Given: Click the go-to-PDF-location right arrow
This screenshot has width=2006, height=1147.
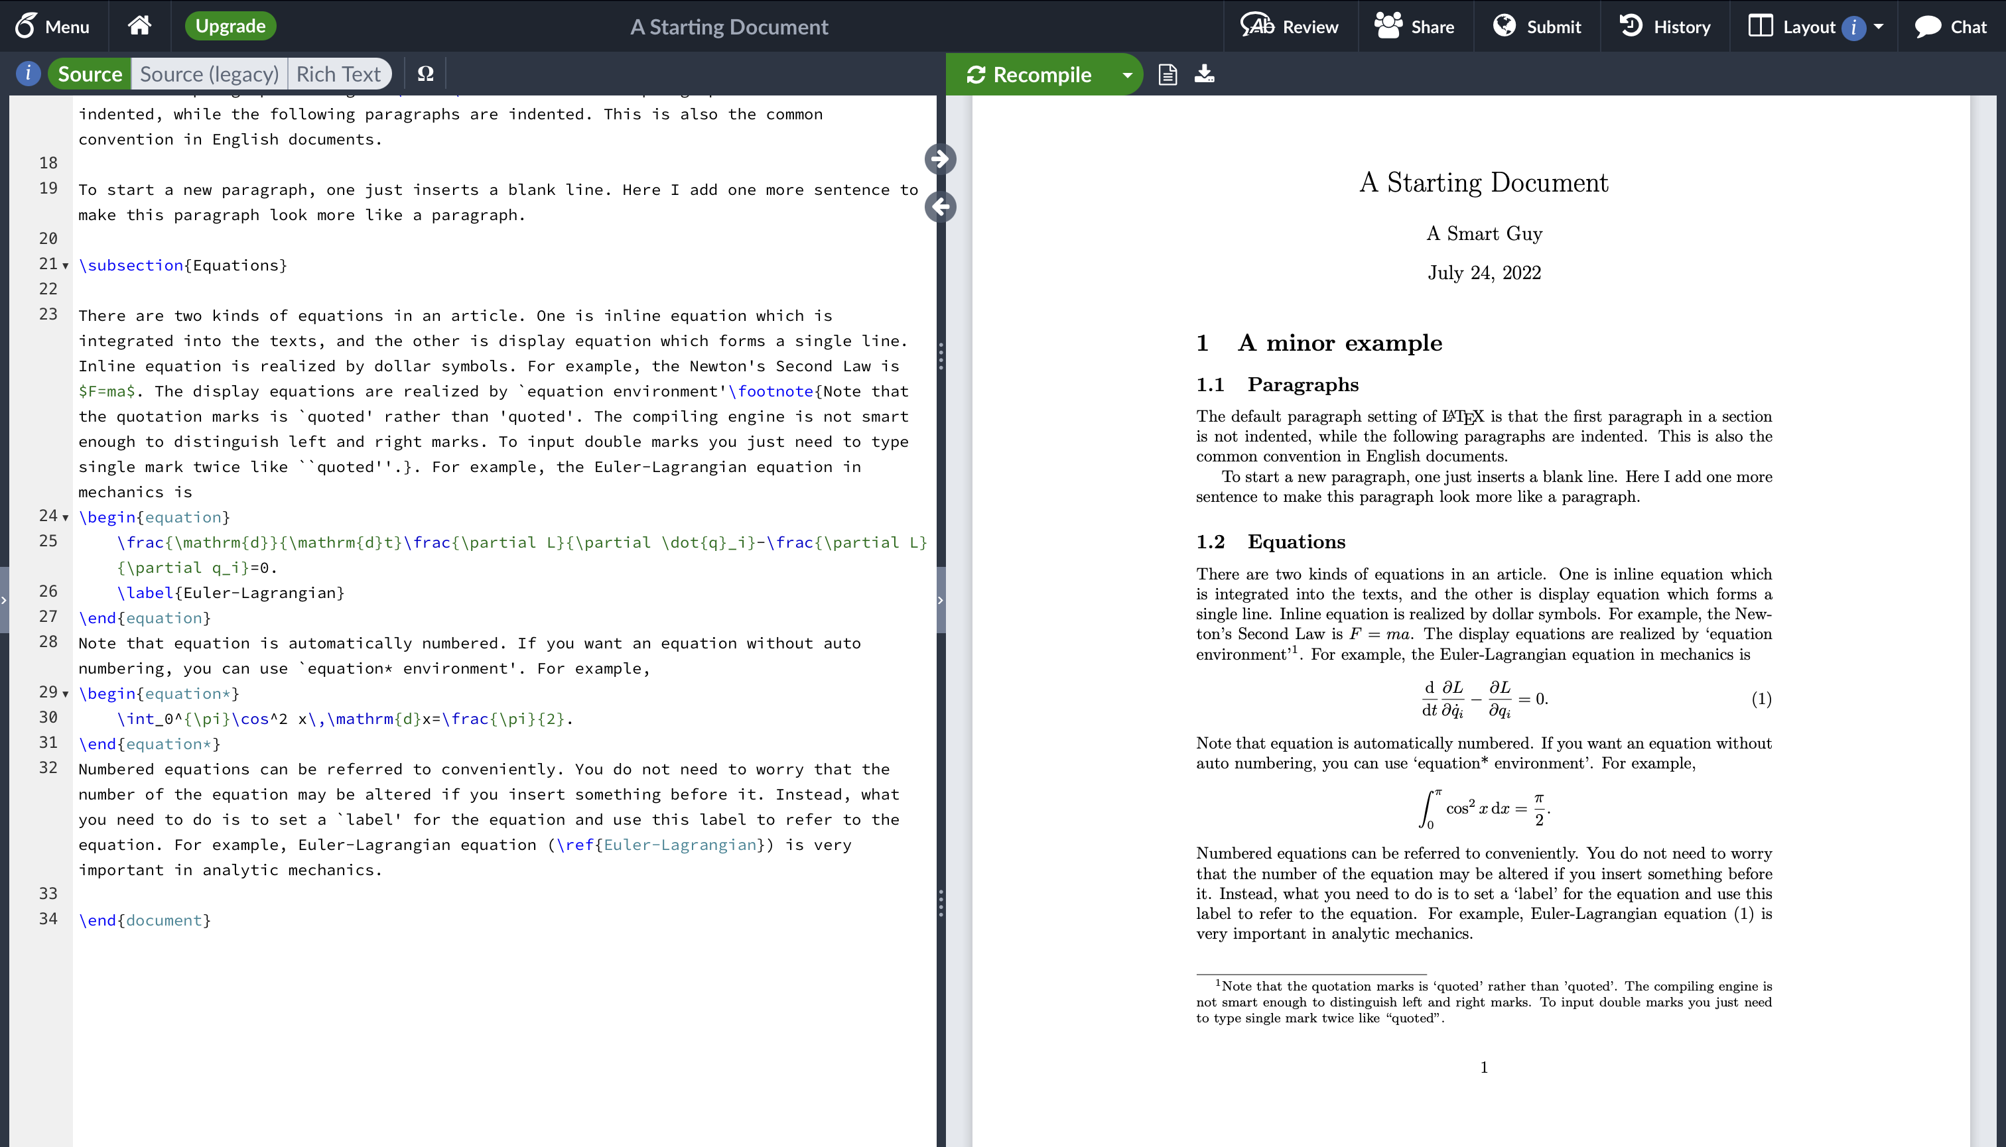Looking at the screenshot, I should (939, 159).
